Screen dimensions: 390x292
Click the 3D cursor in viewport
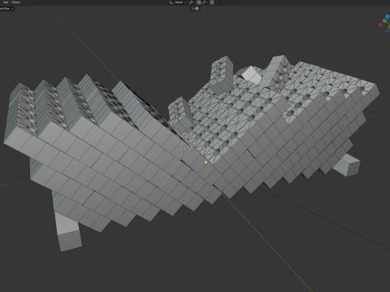point(184,152)
